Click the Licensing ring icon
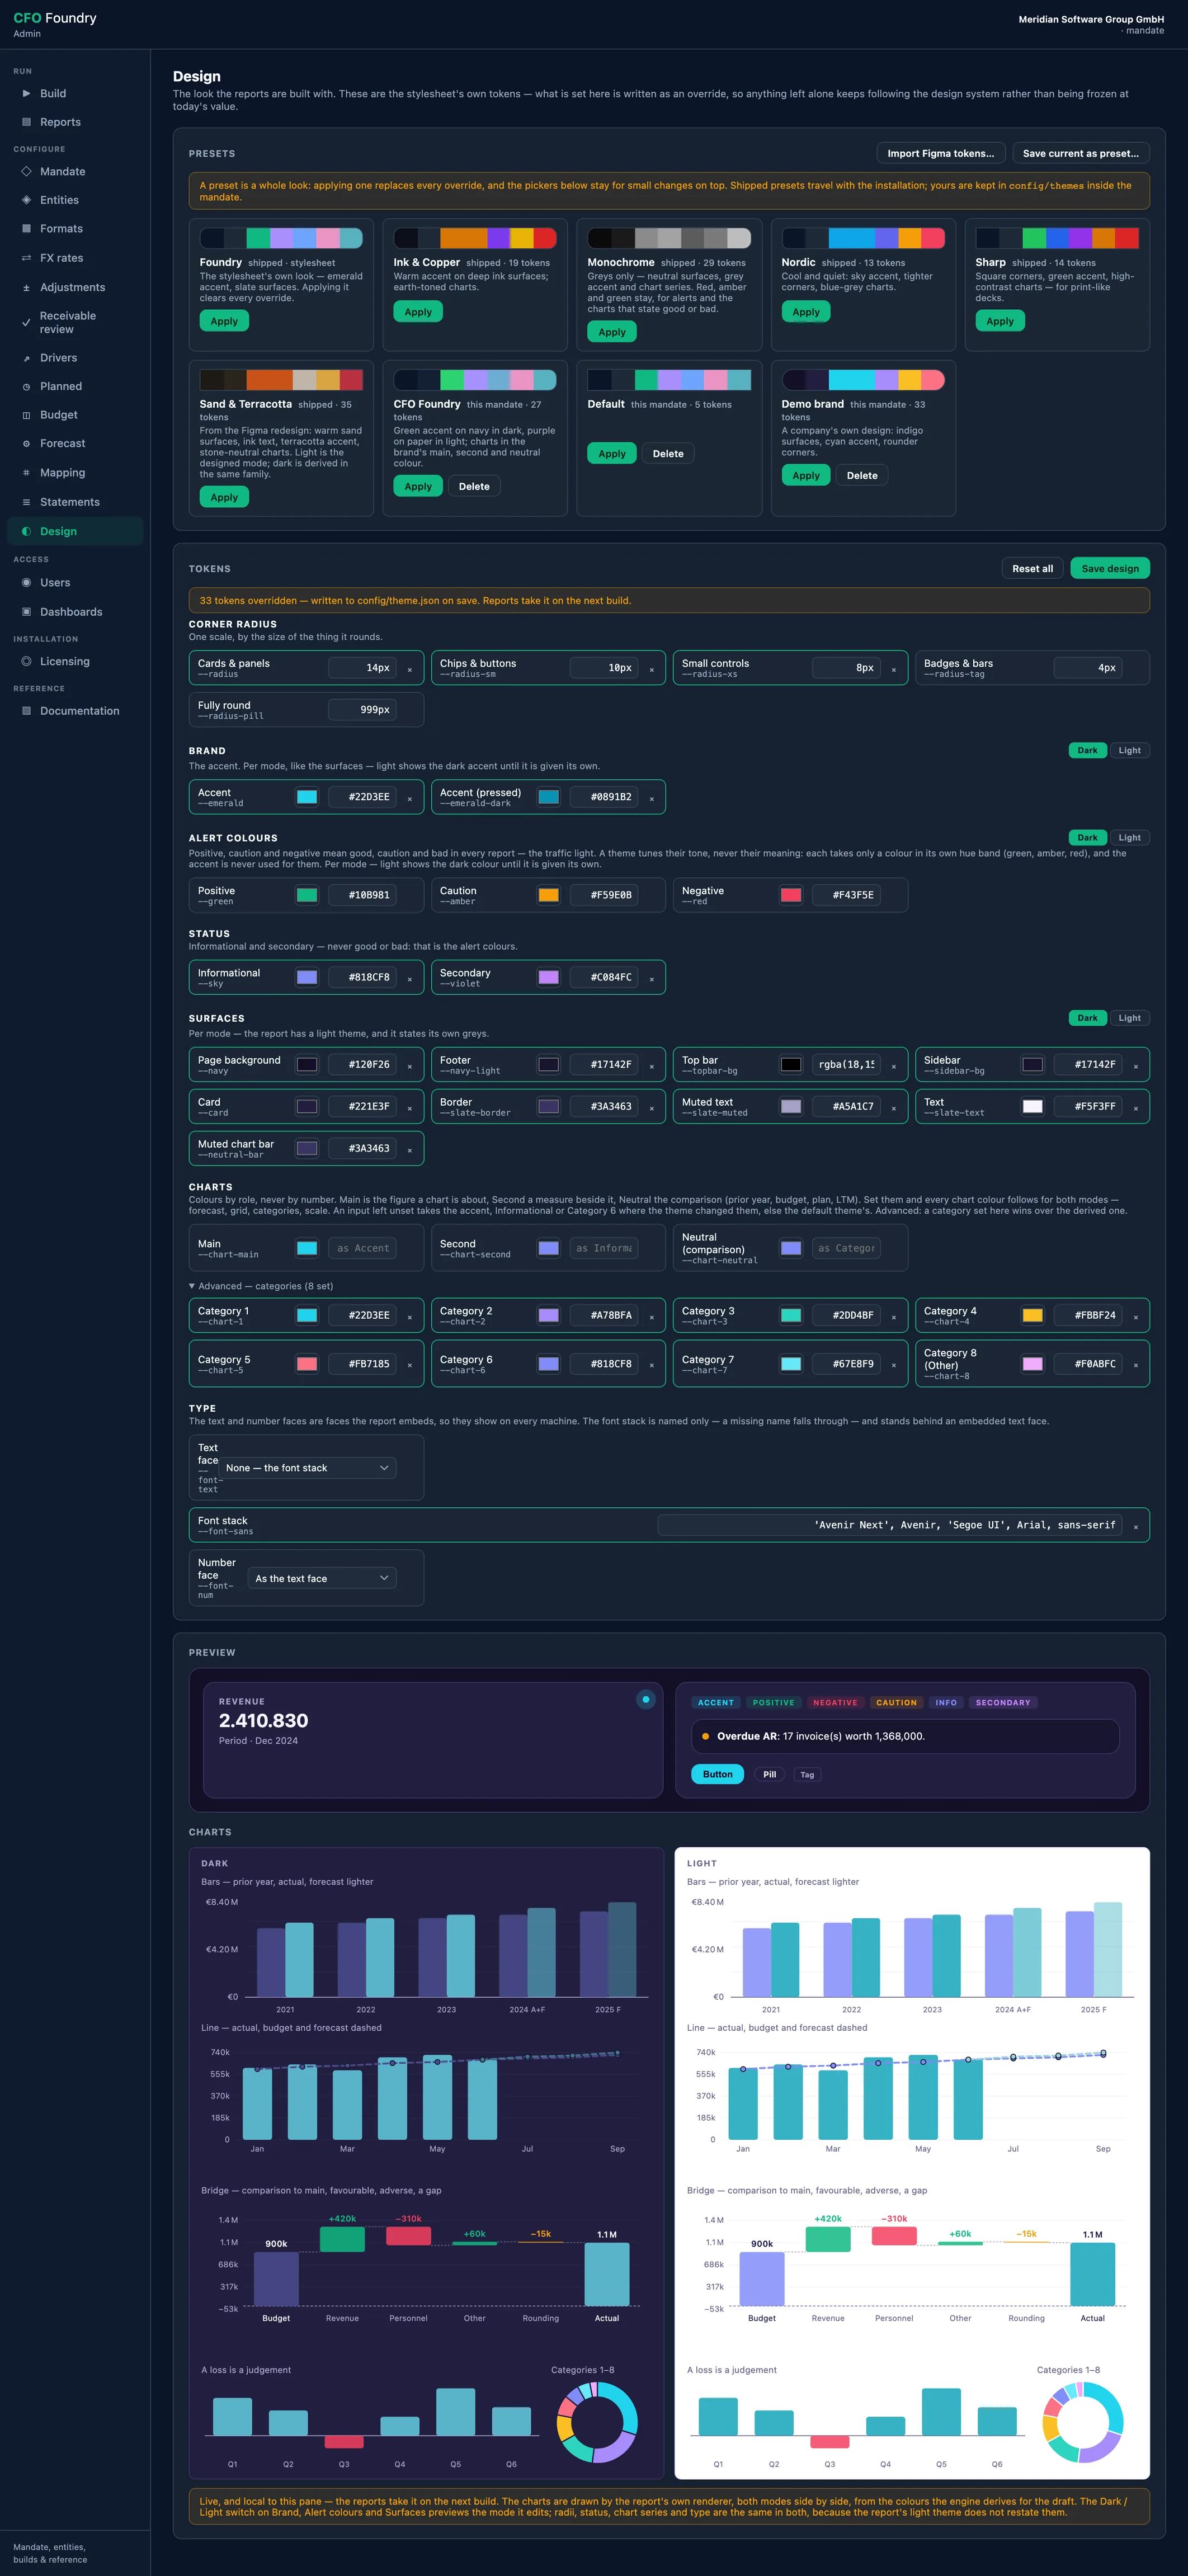 click(x=26, y=661)
